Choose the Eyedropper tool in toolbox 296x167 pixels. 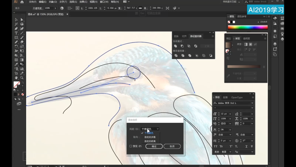coord(16,64)
